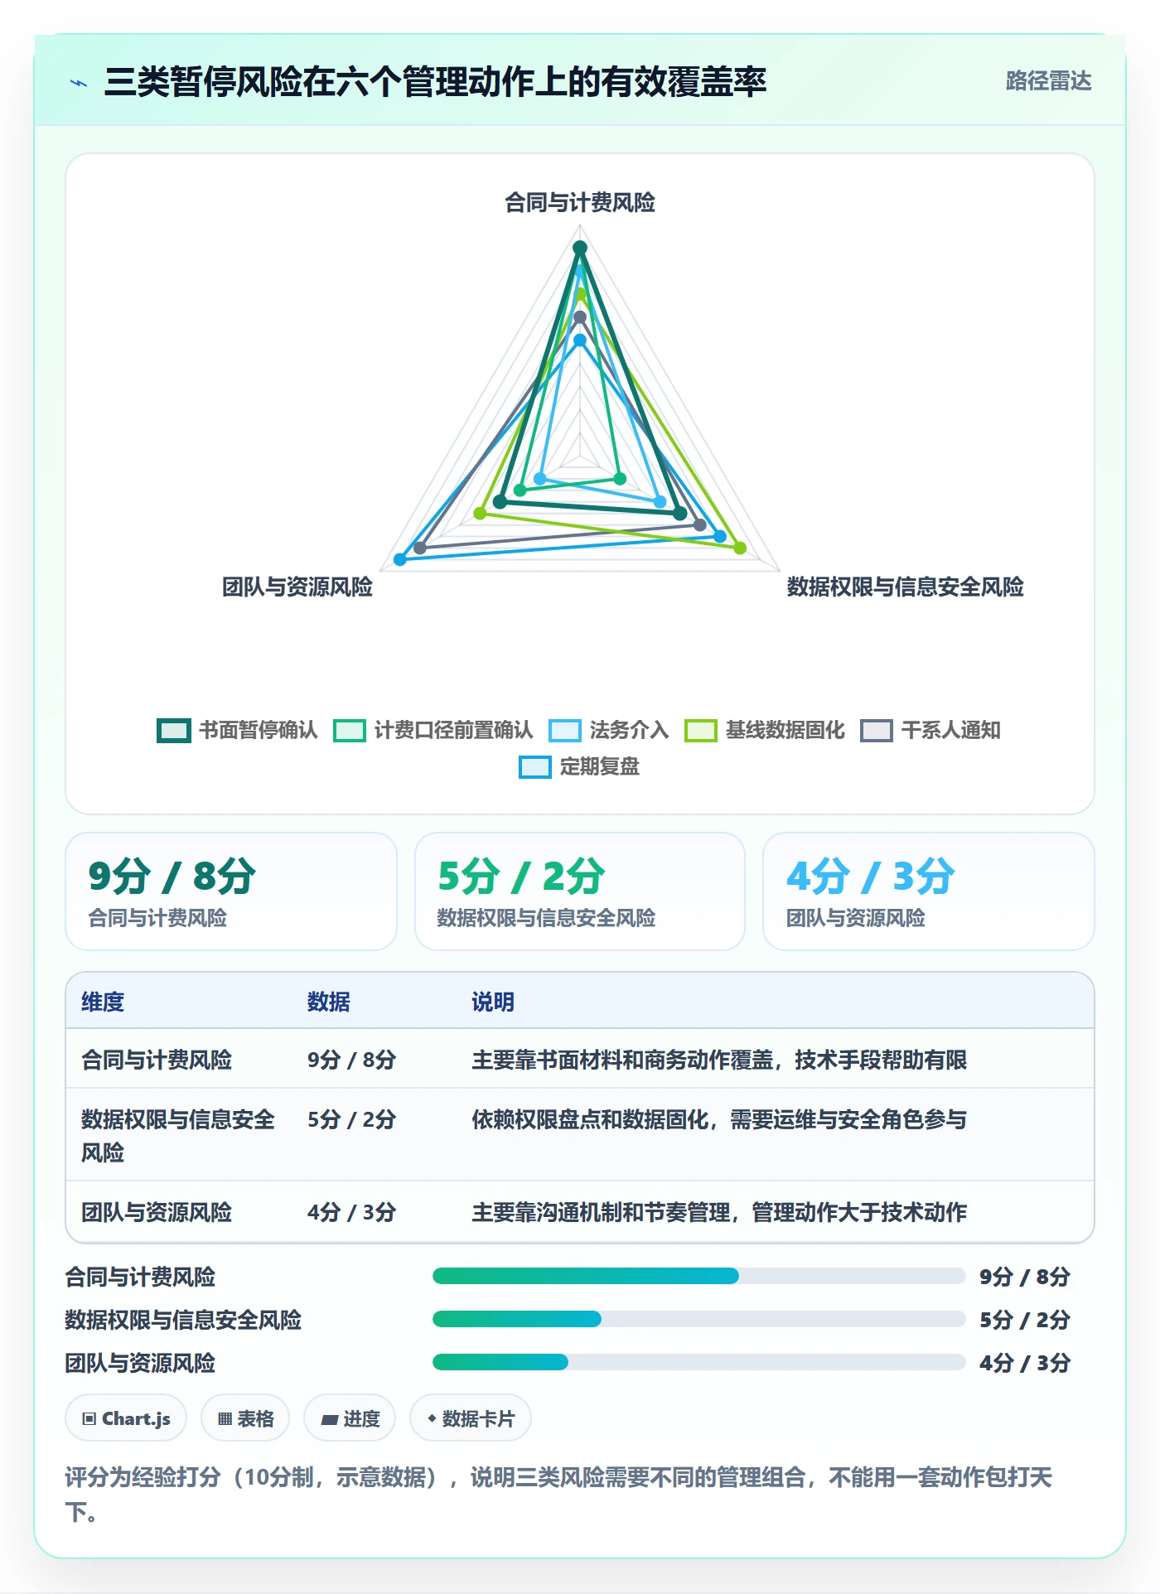This screenshot has width=1160, height=1594.
Task: Click the 定期复盘 point near 团队与资源风险 corner
Action: coord(400,559)
